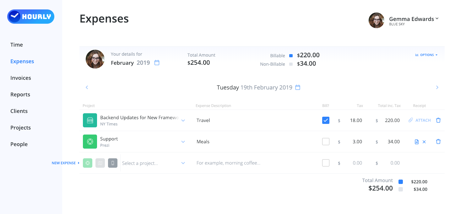
Task: Click the Prezi client label
Action: coord(105,145)
